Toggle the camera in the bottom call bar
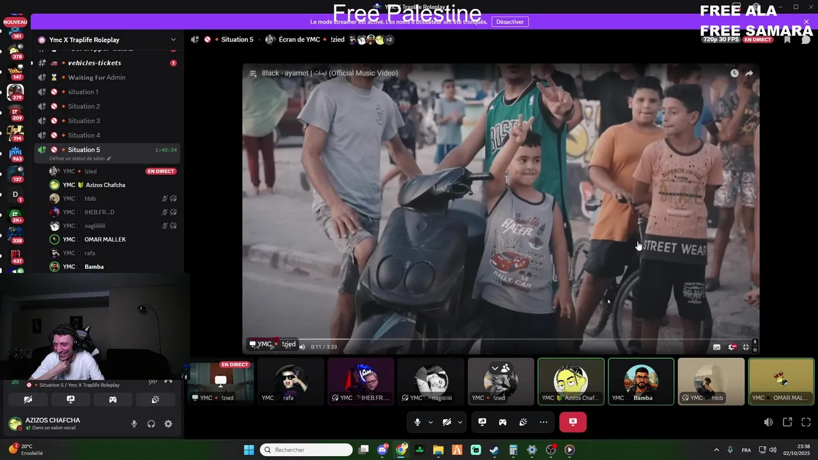The image size is (818, 460). [447, 422]
